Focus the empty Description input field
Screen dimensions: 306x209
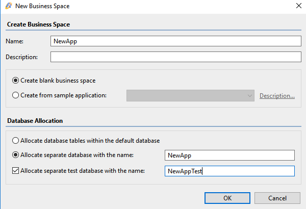coord(176,57)
